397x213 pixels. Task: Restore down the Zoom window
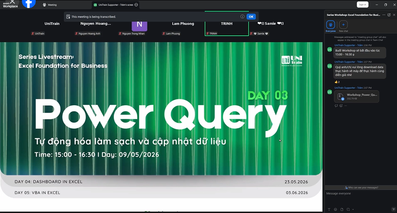[x=386, y=5]
